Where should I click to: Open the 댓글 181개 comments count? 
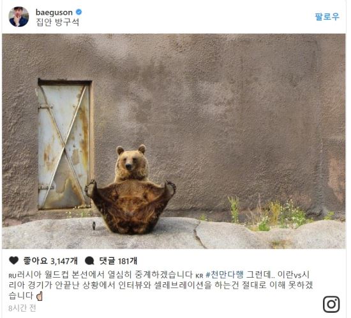pyautogui.click(x=118, y=261)
